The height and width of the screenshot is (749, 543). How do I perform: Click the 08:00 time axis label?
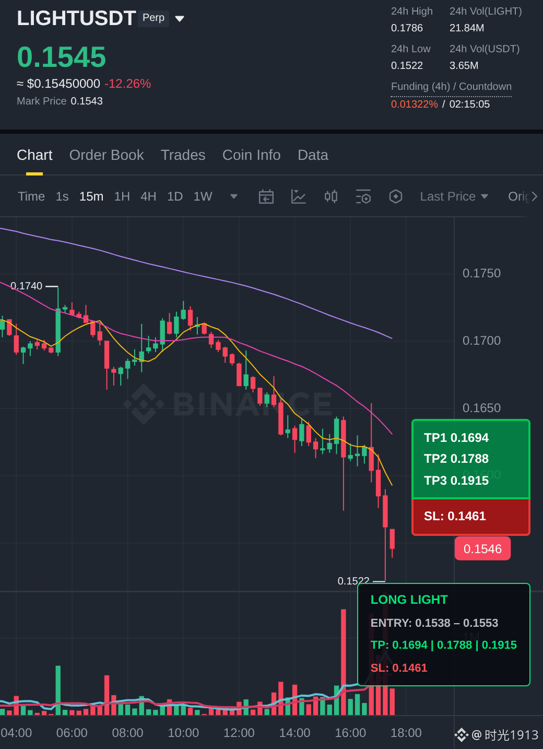click(127, 733)
